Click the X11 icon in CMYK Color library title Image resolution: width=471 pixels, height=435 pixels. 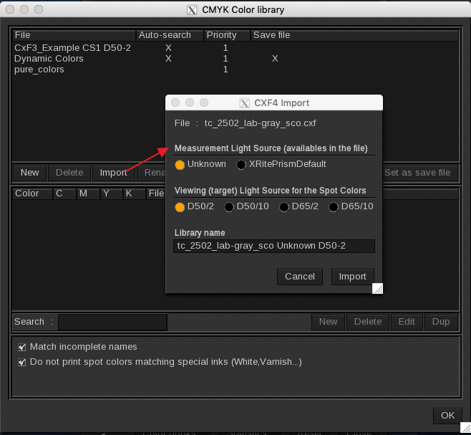coord(192,10)
